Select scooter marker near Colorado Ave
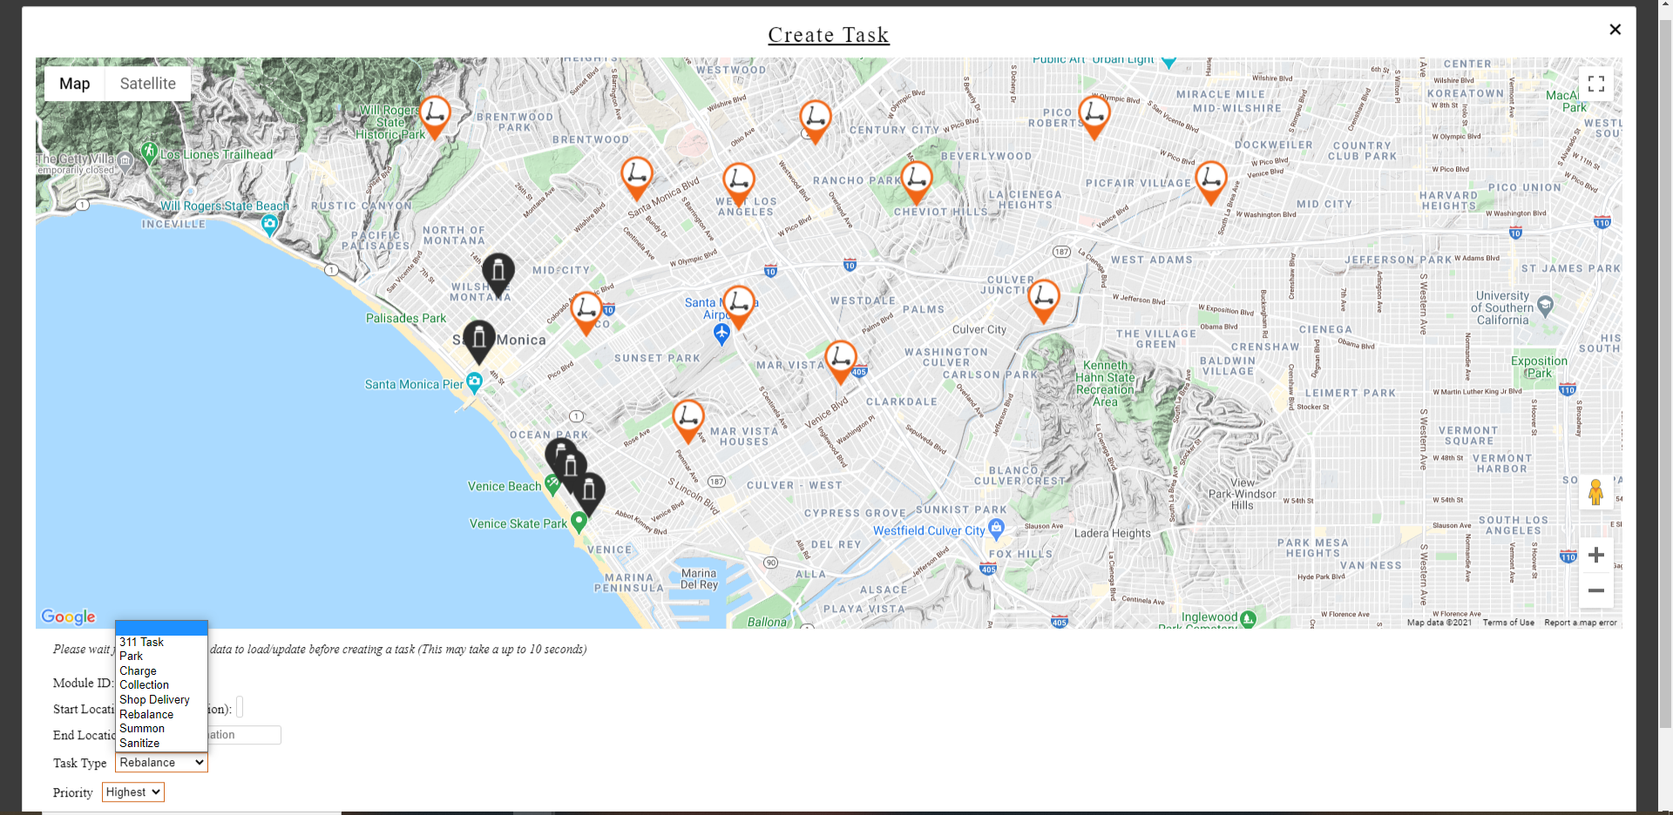 [x=586, y=313]
